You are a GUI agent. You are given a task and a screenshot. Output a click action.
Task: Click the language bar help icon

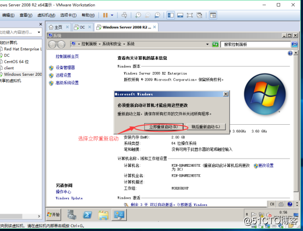tap(290, 204)
